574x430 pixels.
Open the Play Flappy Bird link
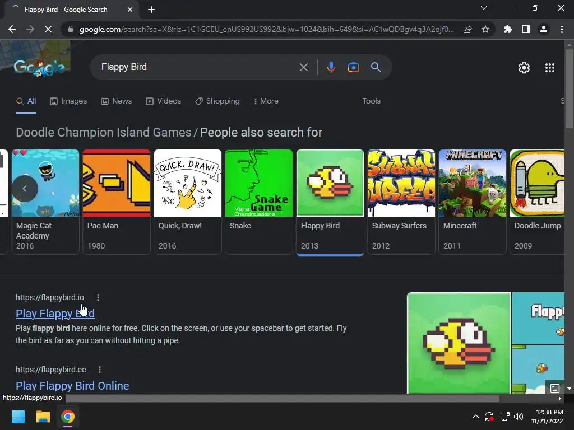pyautogui.click(x=55, y=314)
